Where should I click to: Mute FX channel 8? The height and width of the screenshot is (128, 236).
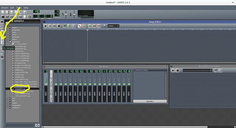pyautogui.click(x=90, y=84)
